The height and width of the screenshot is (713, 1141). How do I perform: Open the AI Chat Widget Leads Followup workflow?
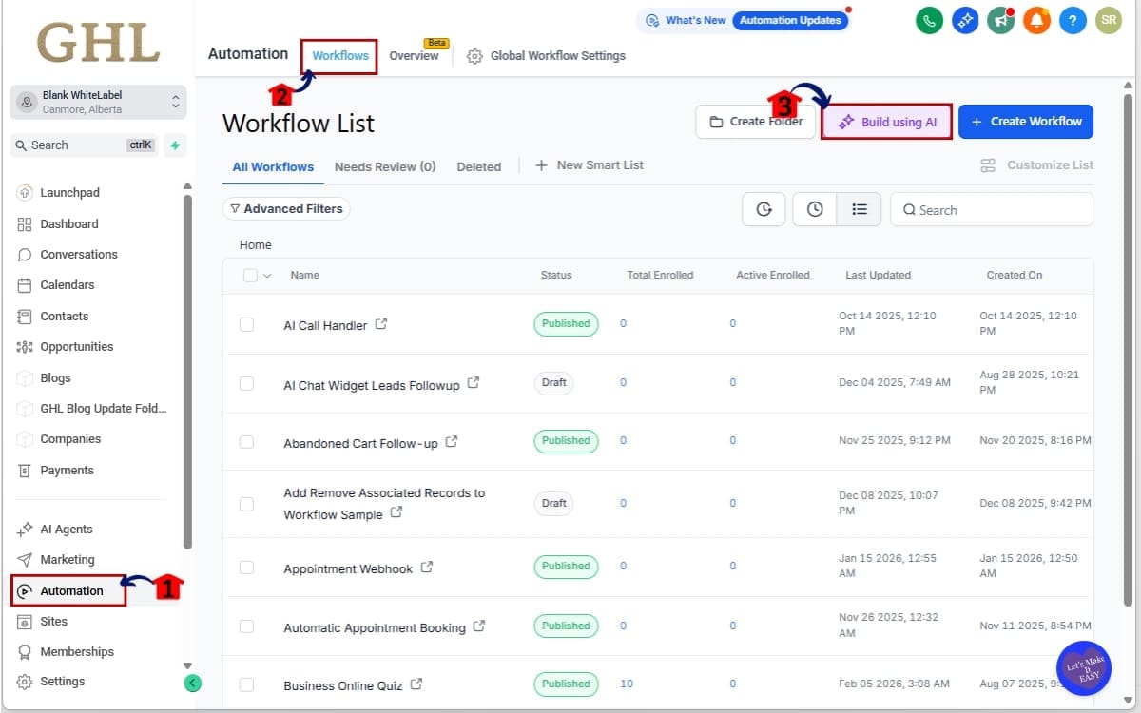(x=373, y=384)
